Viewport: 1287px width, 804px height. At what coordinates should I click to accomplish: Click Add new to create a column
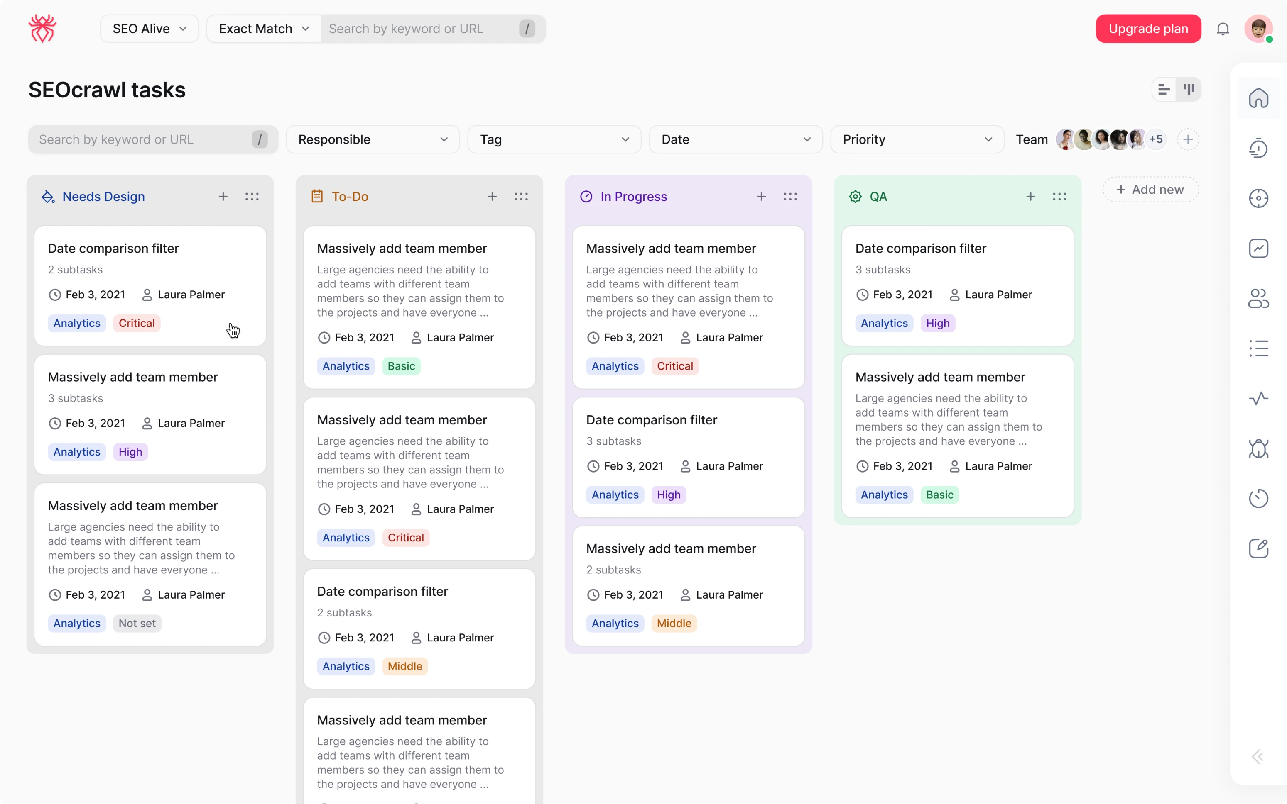[1150, 189]
